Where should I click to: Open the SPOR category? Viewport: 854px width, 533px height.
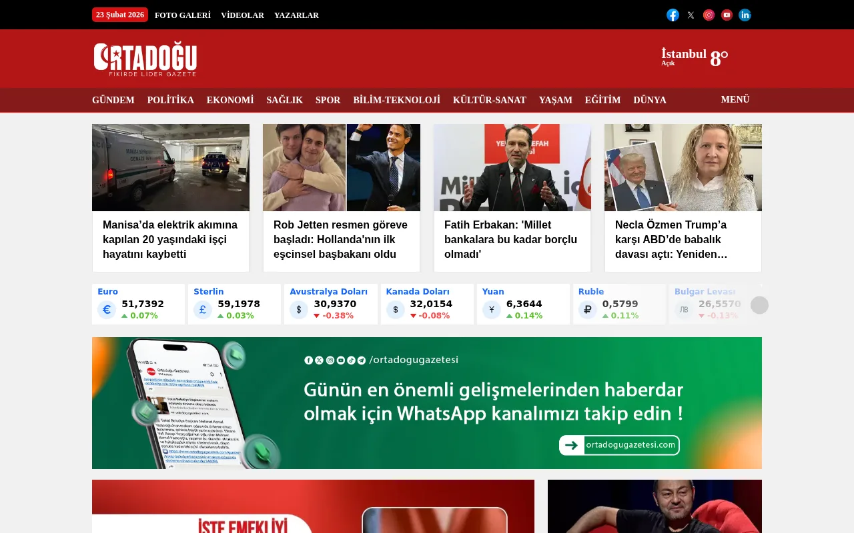[328, 100]
